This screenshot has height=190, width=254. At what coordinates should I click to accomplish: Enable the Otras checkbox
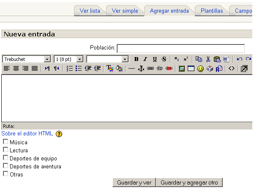click(x=5, y=174)
